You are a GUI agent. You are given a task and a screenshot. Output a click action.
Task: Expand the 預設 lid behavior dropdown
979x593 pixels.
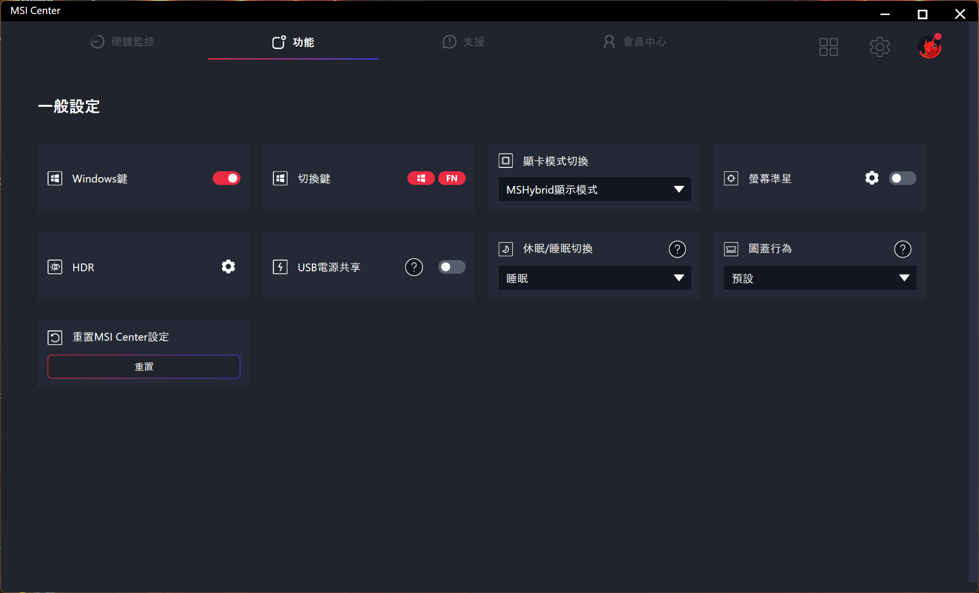pos(820,278)
